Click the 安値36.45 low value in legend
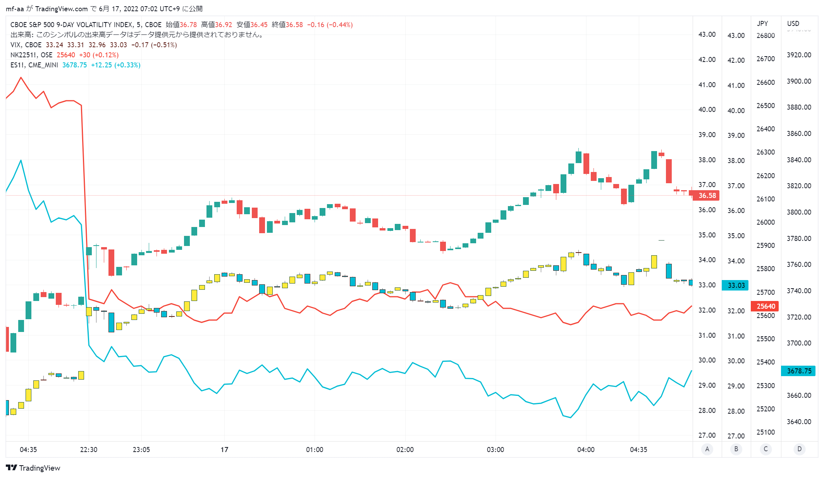Viewport: 824px width, 478px height. [252, 25]
